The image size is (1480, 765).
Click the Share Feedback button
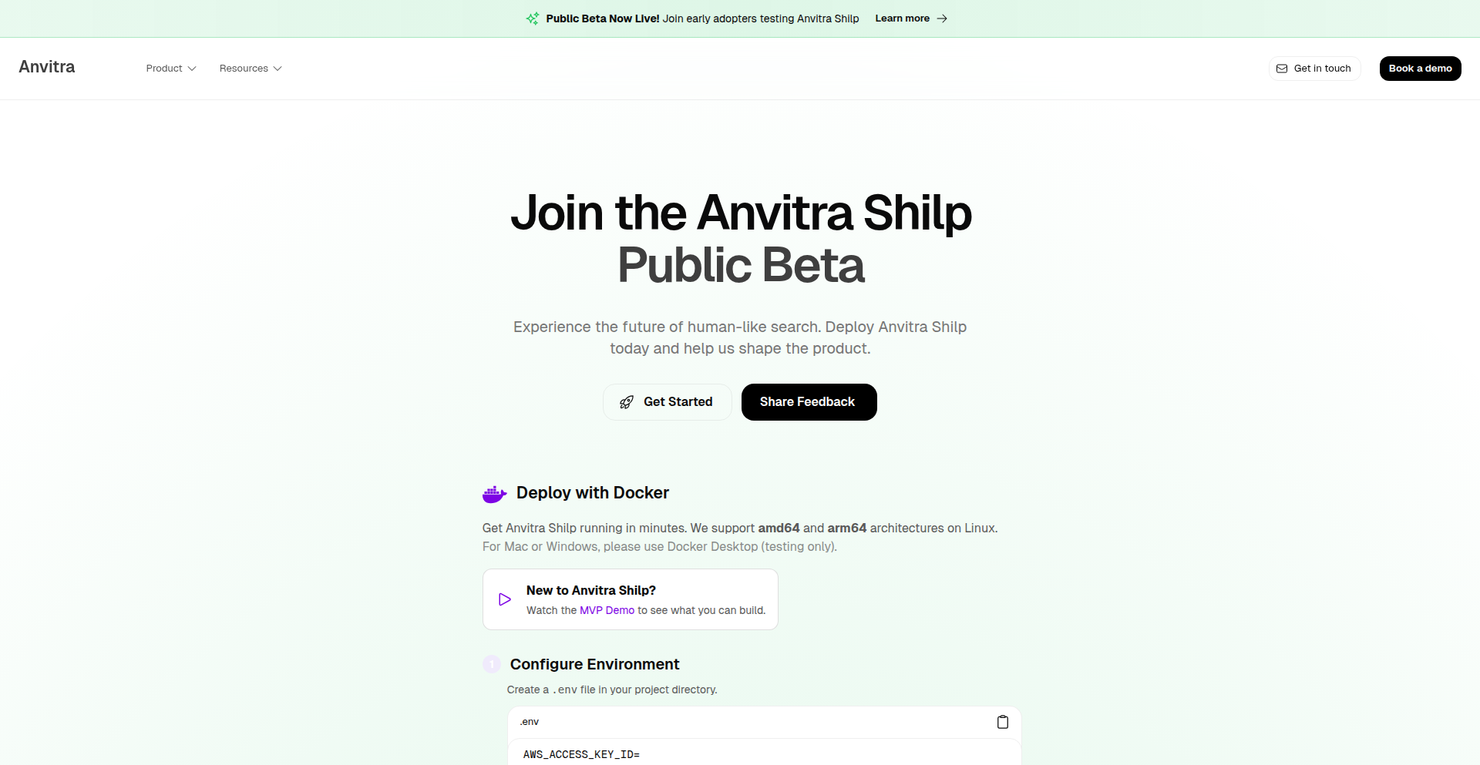[808, 401]
